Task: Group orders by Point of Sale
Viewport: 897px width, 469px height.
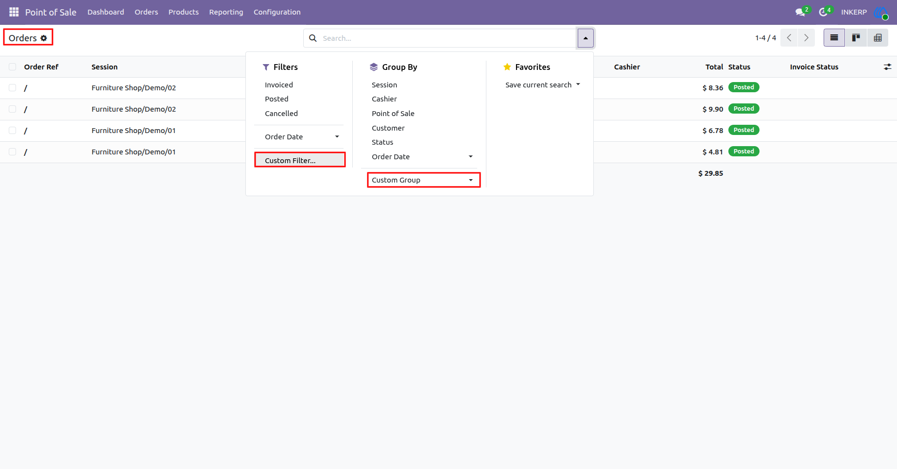Action: point(393,114)
